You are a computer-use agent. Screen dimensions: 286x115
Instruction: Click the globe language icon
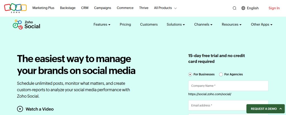pos(243,8)
